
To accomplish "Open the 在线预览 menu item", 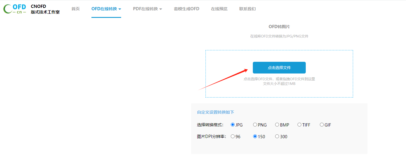I will (x=219, y=9).
